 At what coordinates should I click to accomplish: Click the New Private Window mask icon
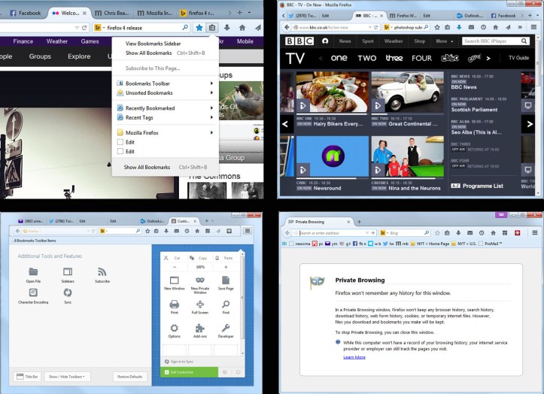(x=199, y=280)
